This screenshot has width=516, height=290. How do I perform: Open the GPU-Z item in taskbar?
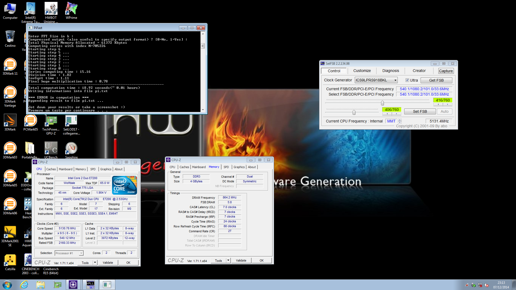[x=57, y=285]
